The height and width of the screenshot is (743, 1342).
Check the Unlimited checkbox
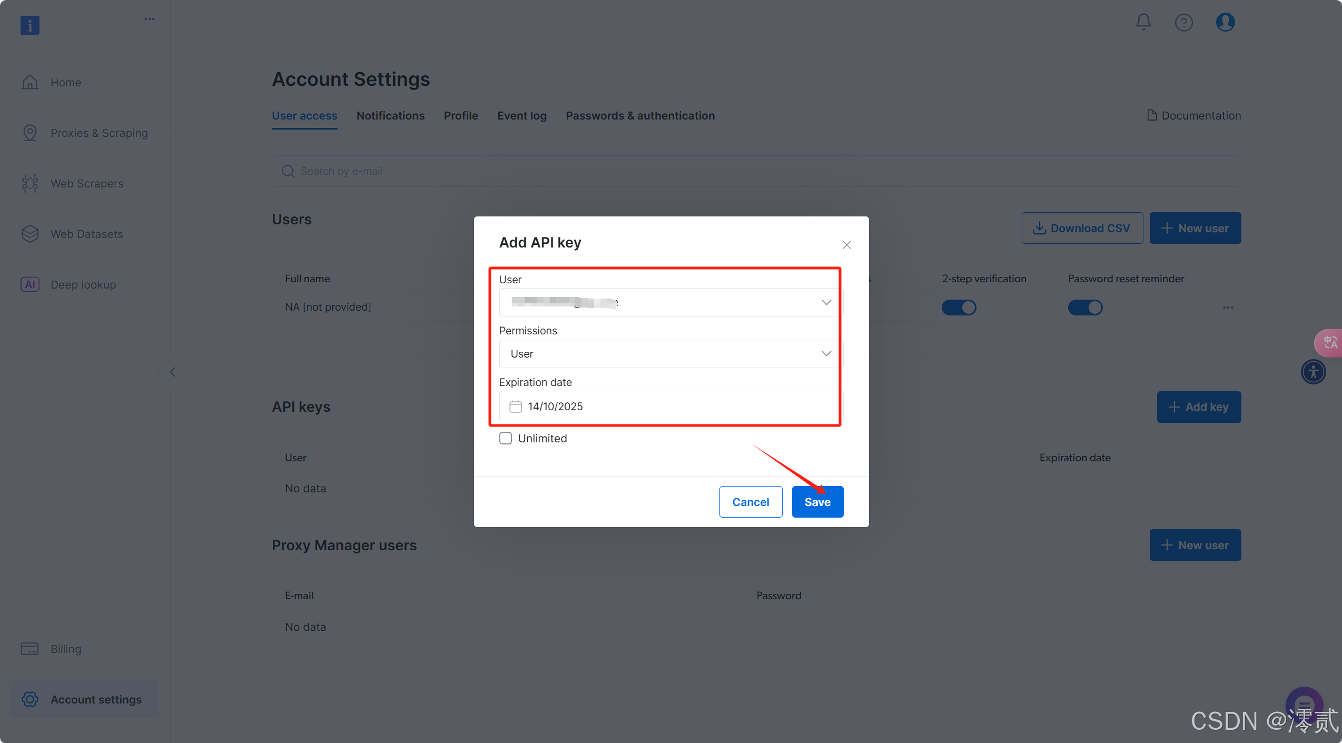point(506,438)
